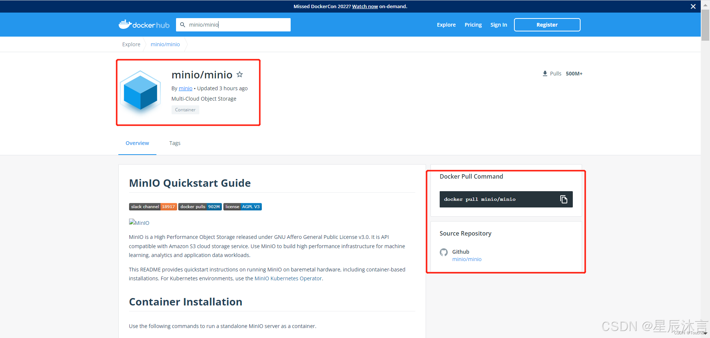Screen dimensions: 710x338
Task: Click the Docker Hub whale logo
Action: pyautogui.click(x=144, y=24)
